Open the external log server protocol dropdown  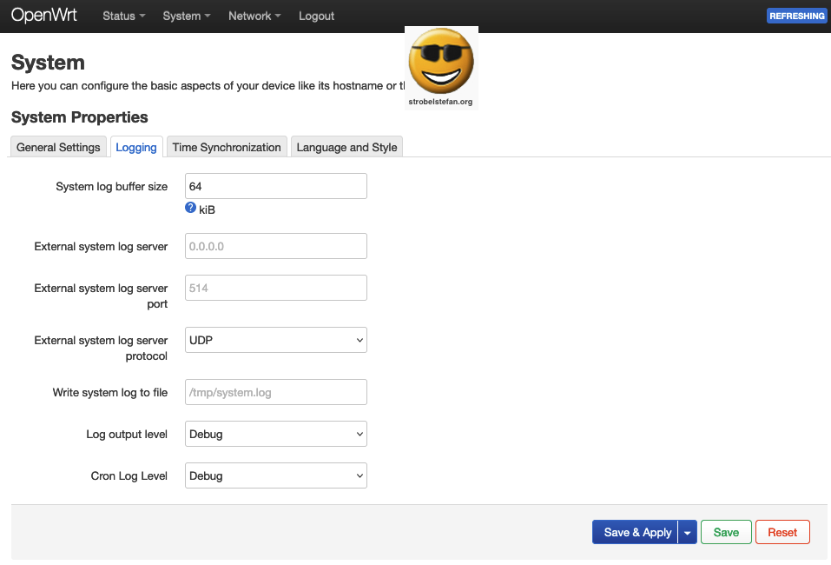275,340
